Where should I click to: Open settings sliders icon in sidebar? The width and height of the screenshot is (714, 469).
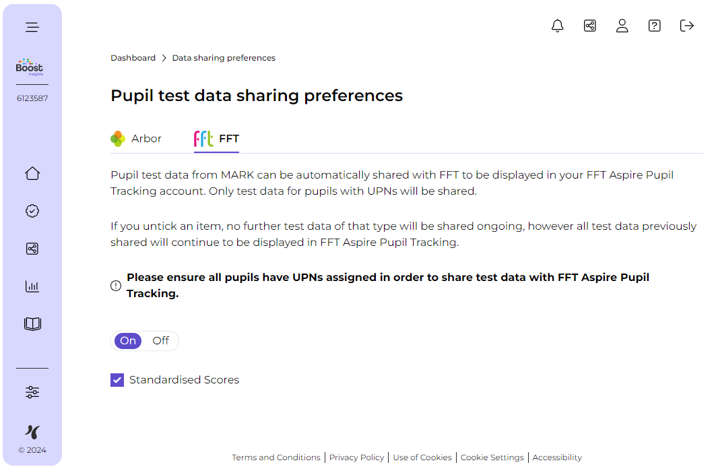click(32, 392)
